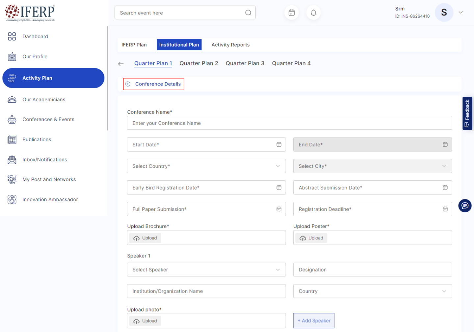The height and width of the screenshot is (332, 474).
Task: Open the chat bubble icon
Action: point(465,206)
